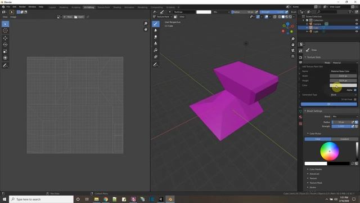This screenshot has width=360, height=203.
Task: Click the navigation axis gizmo
Action: (x=287, y=28)
